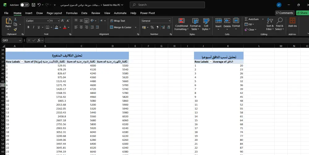Click the Paste clipboard icon

click(x=8, y=21)
